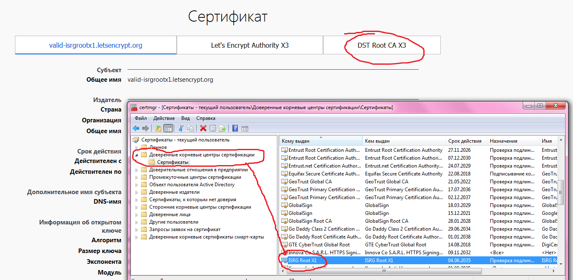Select valid-isrgrootx1.letsencrypt.org certificate tab
573x280 pixels.
point(96,45)
